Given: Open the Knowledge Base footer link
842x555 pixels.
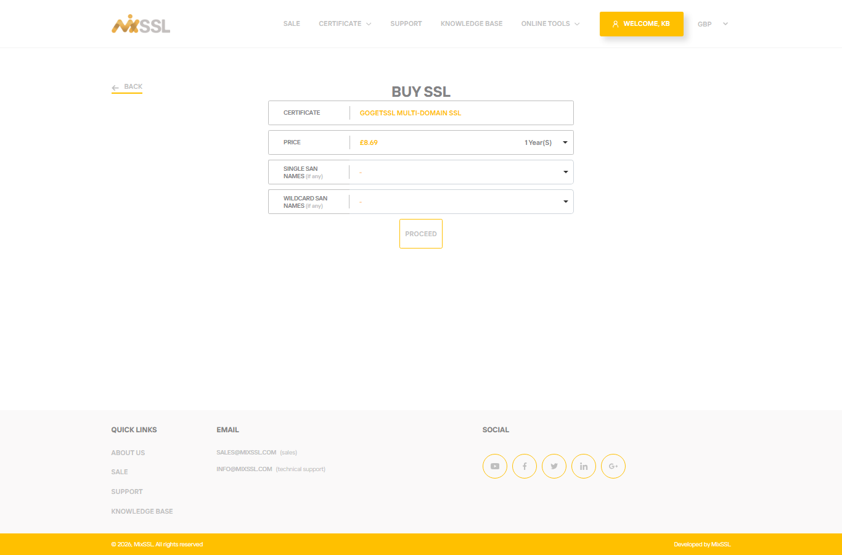Looking at the screenshot, I should coord(142,511).
